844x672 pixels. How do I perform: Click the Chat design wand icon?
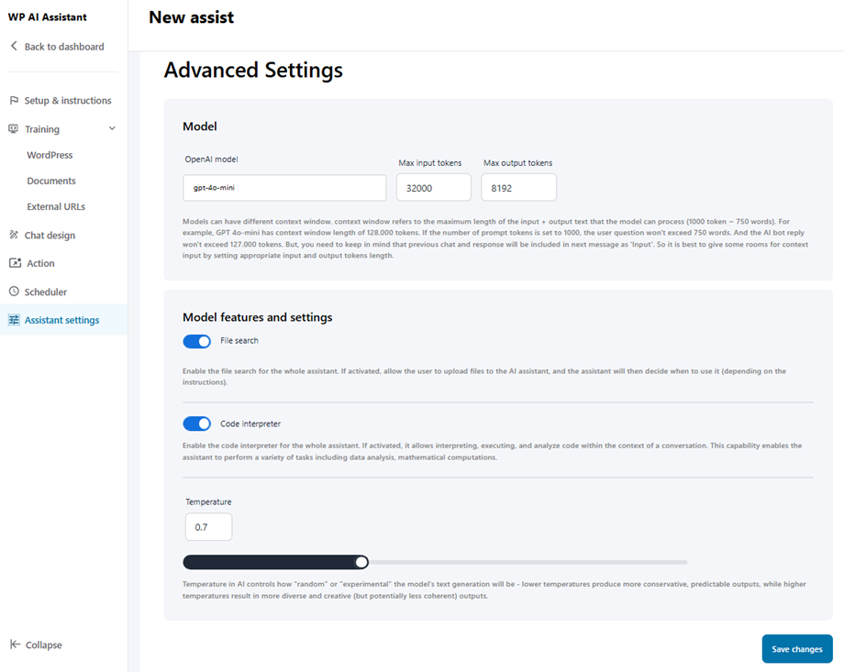[x=14, y=236]
